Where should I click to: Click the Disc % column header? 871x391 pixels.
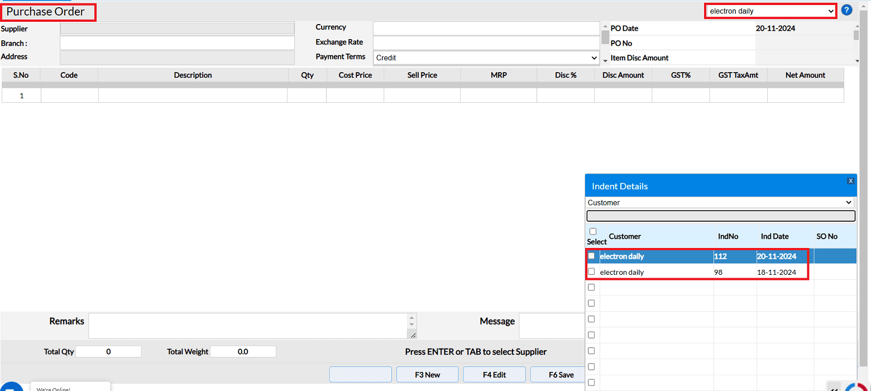(566, 75)
